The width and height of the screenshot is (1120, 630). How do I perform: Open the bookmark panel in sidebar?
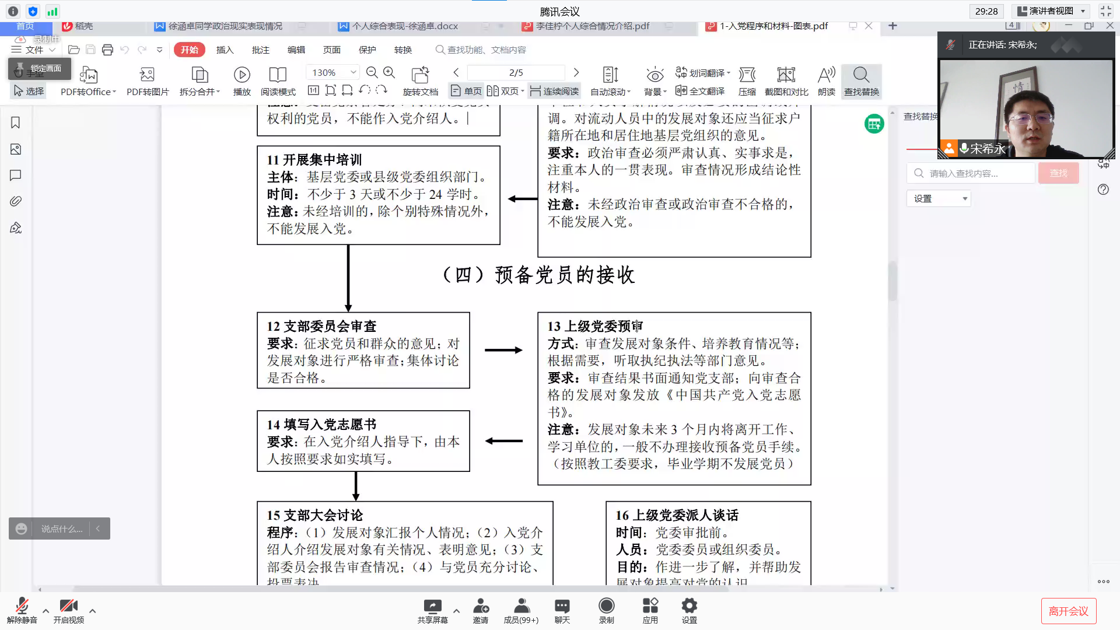16,123
